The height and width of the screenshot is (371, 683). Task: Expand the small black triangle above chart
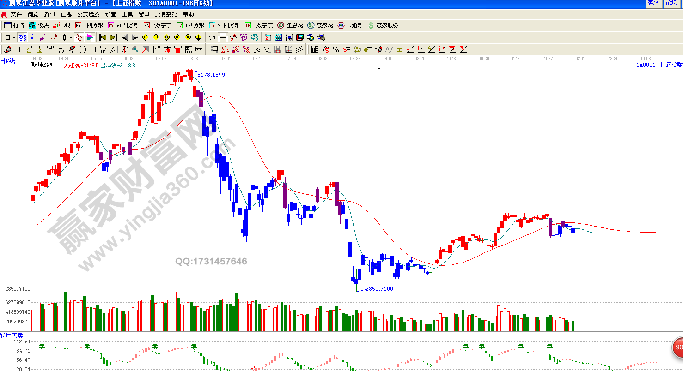click(x=379, y=69)
